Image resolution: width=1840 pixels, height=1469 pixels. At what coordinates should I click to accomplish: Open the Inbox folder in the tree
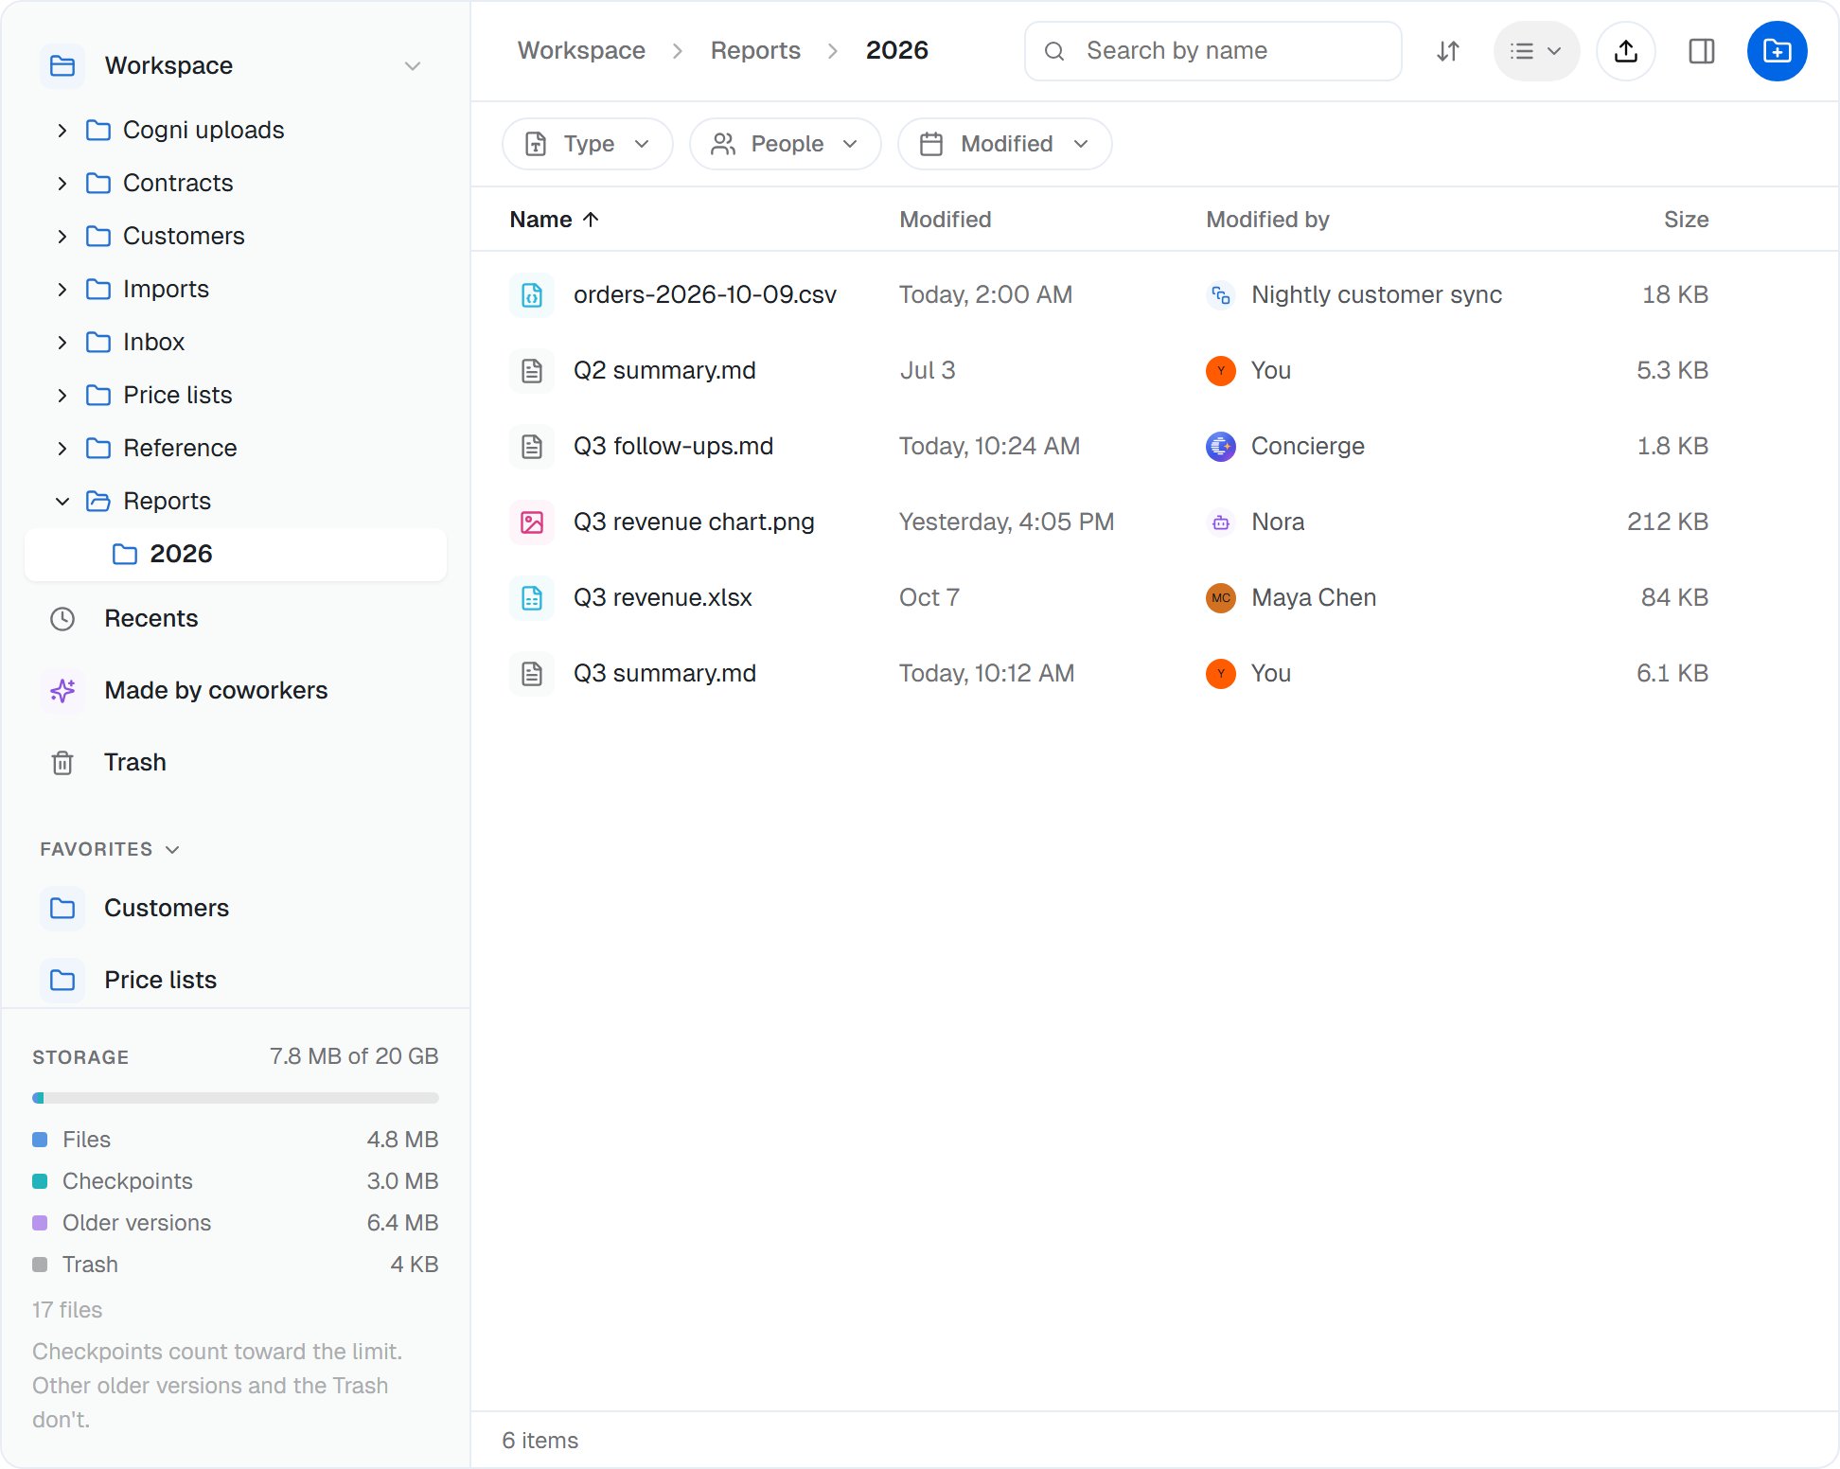(236, 343)
